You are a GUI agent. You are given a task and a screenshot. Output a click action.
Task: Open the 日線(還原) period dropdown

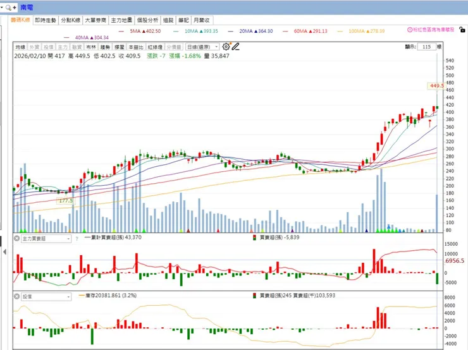point(202,47)
